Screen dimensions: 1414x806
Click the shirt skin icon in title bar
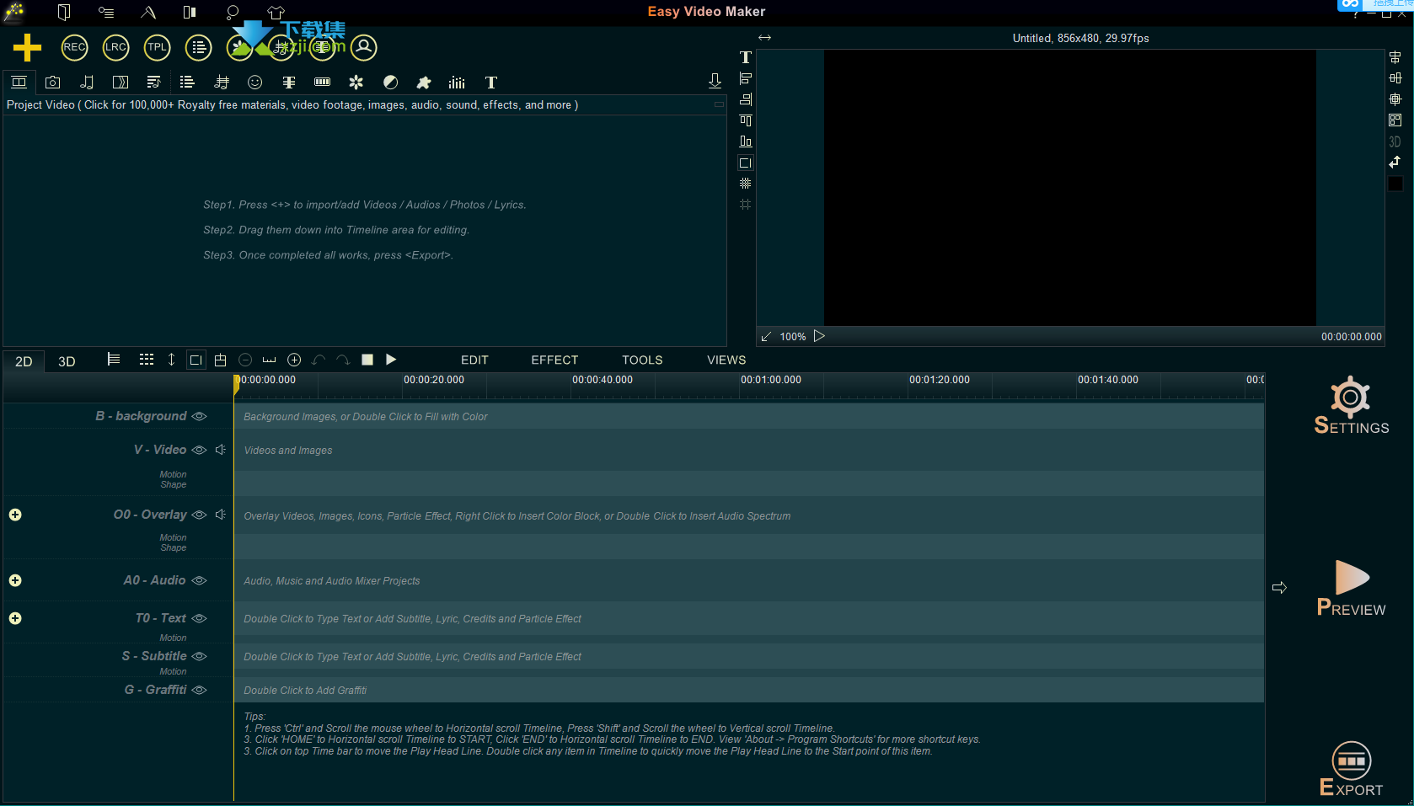[276, 12]
